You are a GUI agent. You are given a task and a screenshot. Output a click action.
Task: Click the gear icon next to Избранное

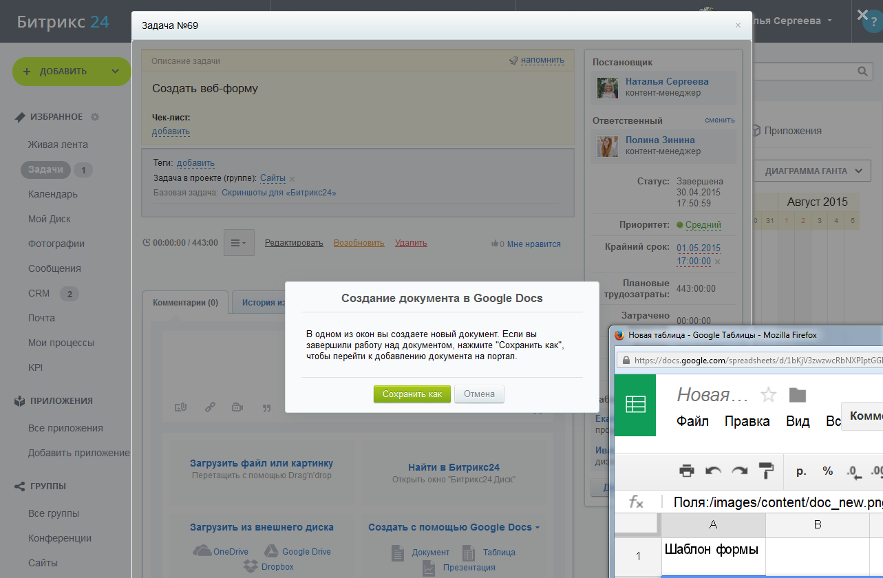coord(95,117)
